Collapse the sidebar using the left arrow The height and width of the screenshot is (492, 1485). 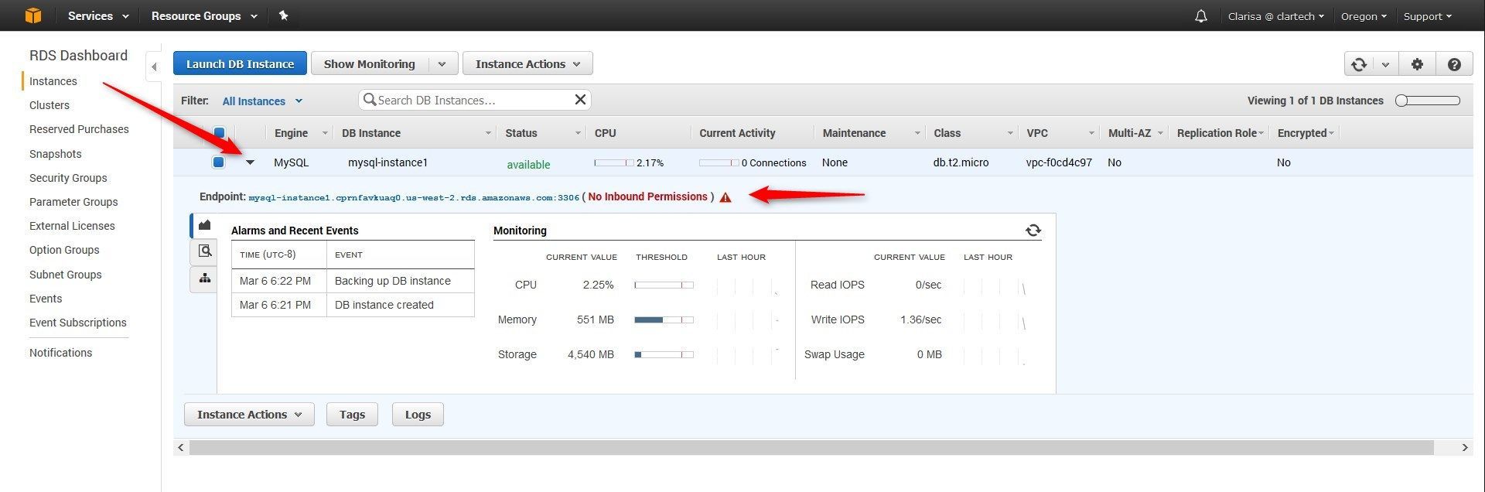click(x=154, y=67)
